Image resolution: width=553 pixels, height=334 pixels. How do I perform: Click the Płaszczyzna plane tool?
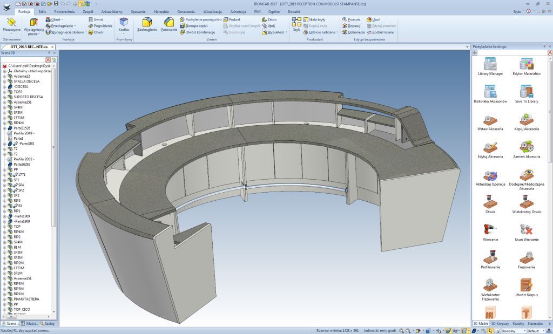pos(11,25)
